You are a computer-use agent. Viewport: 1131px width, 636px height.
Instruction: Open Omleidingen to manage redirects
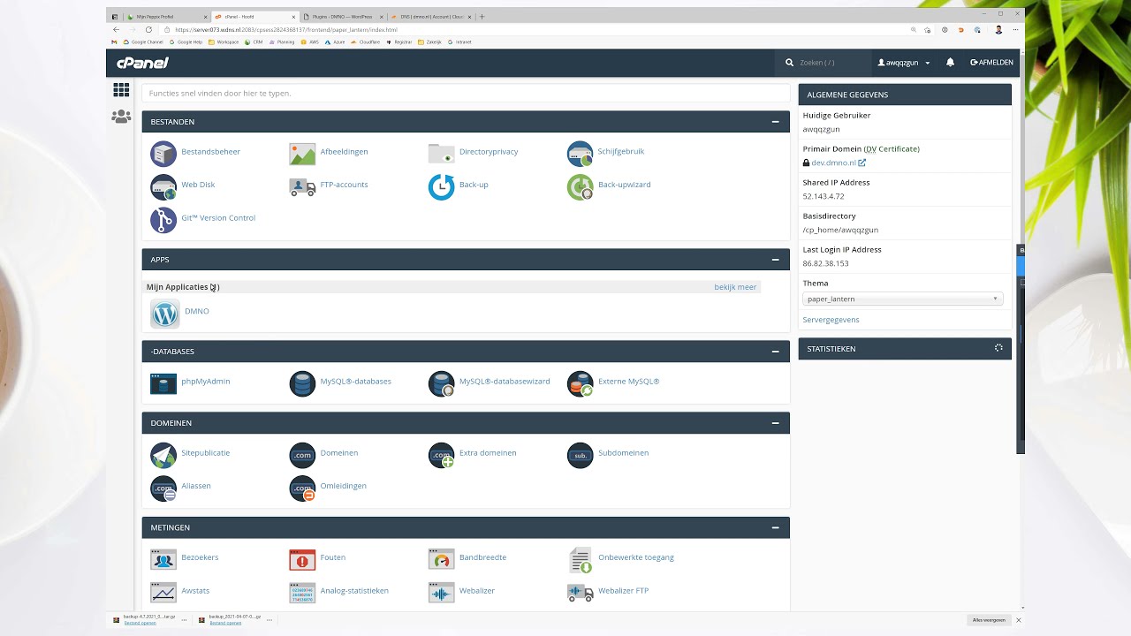[343, 485]
